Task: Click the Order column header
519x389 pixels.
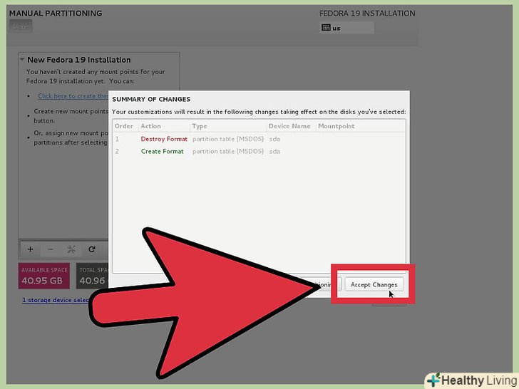Action: point(125,126)
